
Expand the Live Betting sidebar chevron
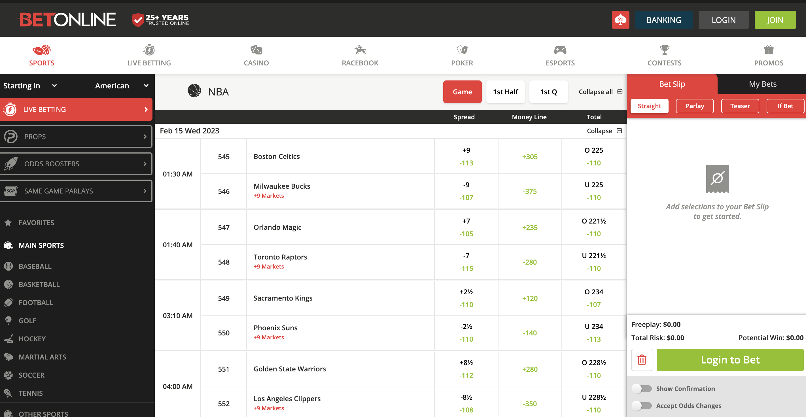(x=146, y=109)
